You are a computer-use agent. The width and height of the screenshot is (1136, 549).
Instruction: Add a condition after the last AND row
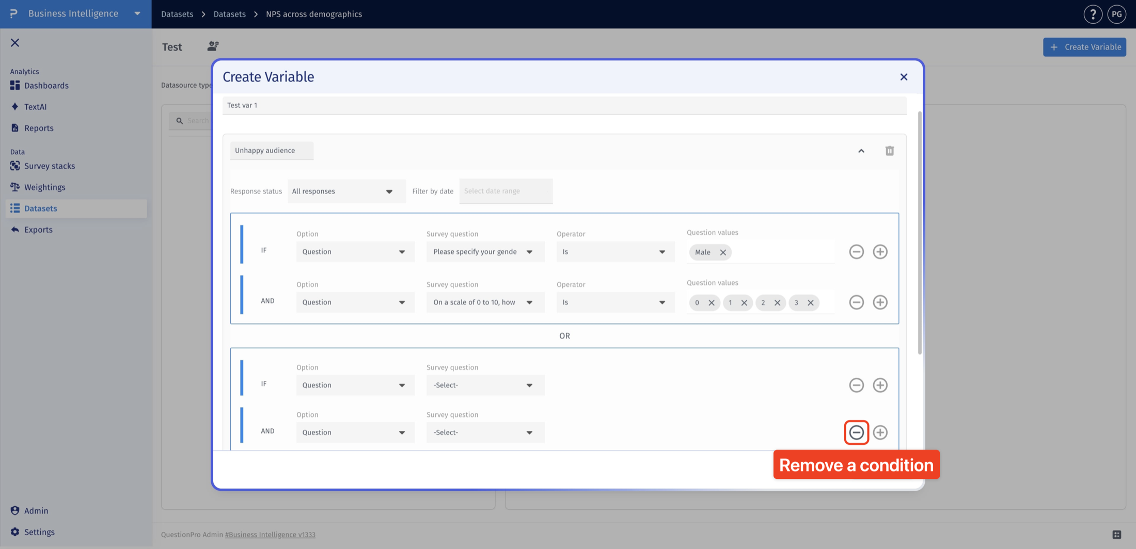pyautogui.click(x=880, y=432)
